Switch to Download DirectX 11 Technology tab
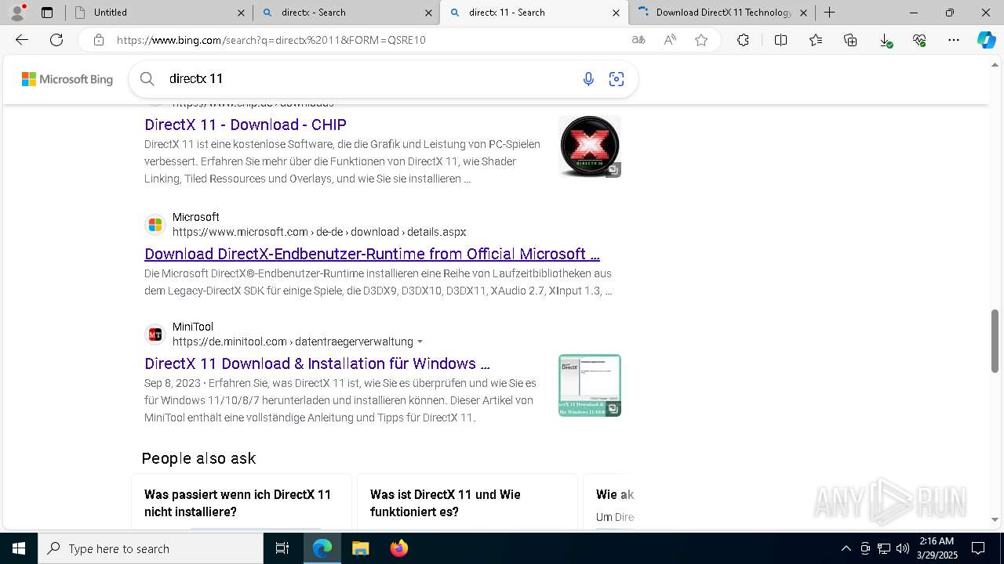This screenshot has width=1004, height=564. (722, 13)
